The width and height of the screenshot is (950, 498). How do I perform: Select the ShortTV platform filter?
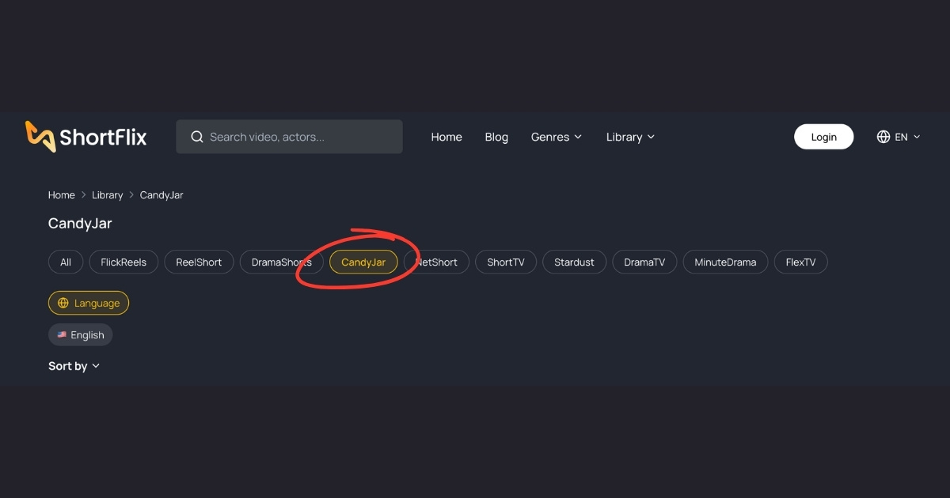click(505, 262)
